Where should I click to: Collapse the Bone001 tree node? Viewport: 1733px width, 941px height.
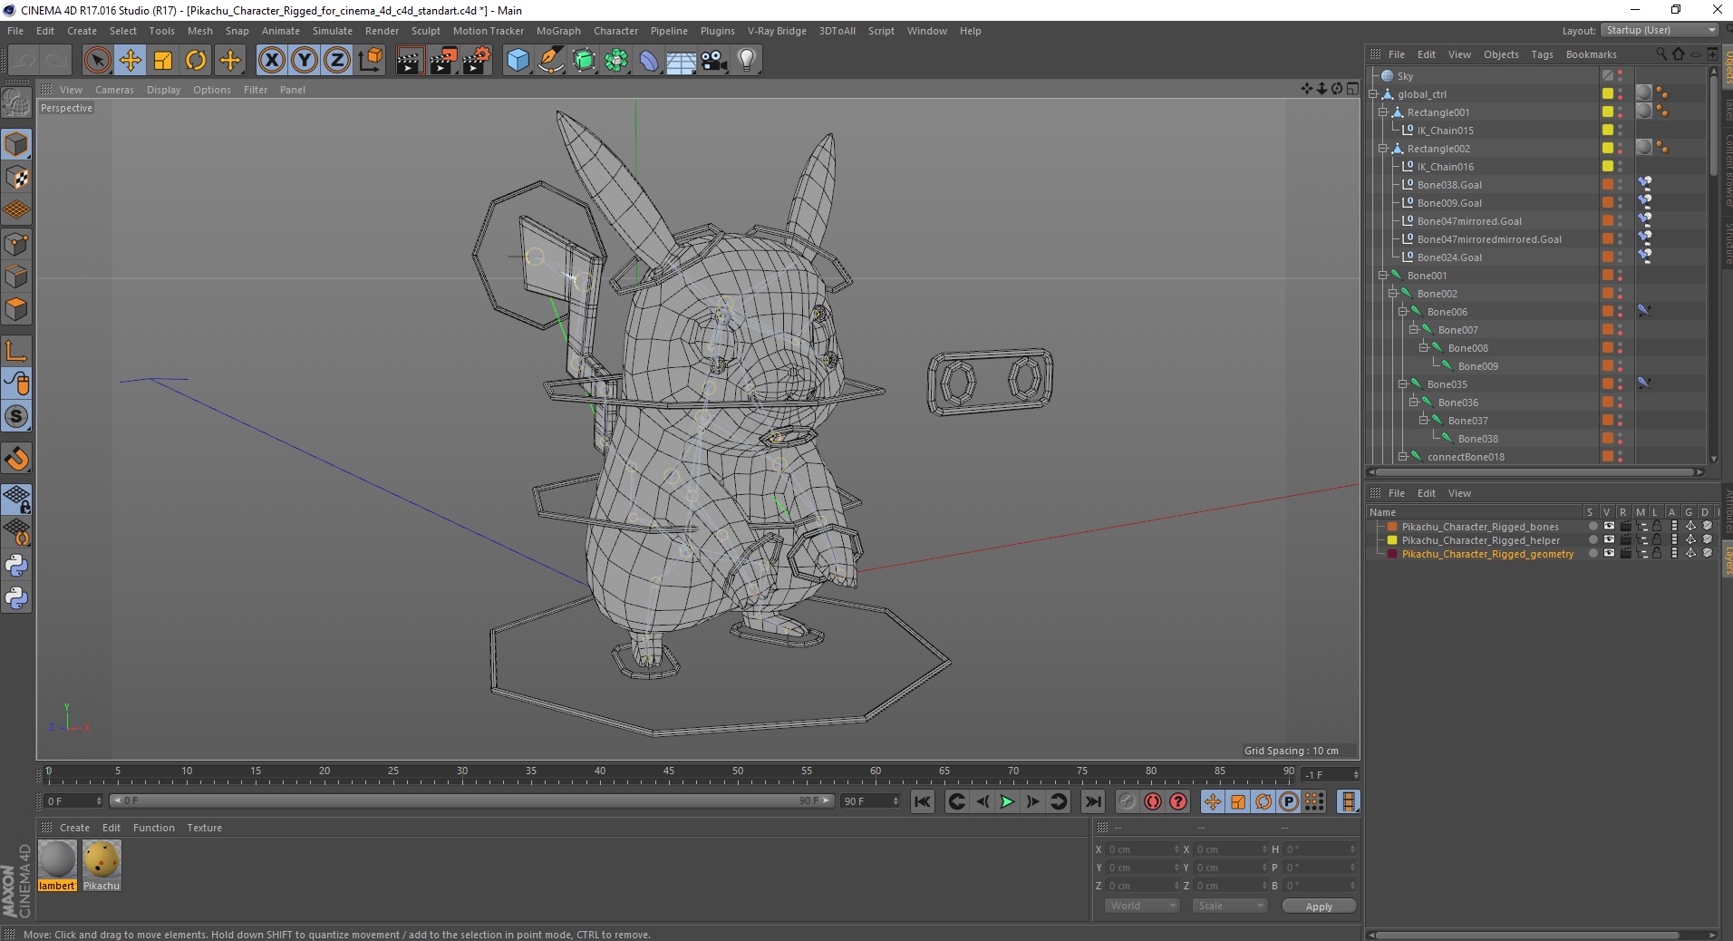1383,276
